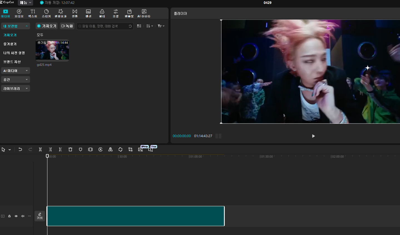Switch to the 편집효과 (Effects) tab

point(60,13)
